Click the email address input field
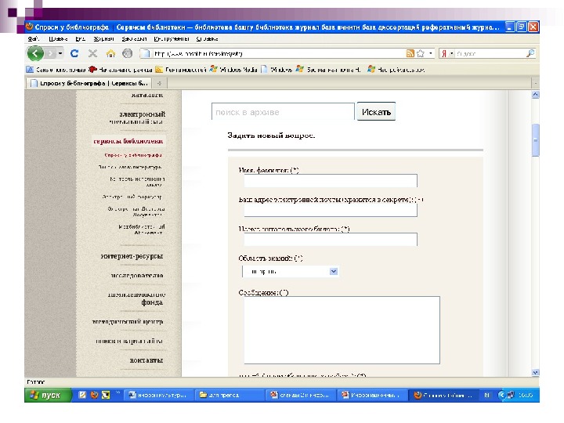 [331, 210]
